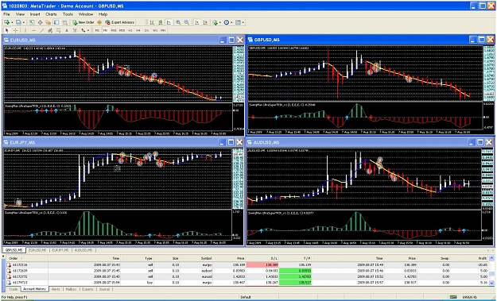The width and height of the screenshot is (497, 301).
Task: Open the Alerts terminal tab
Action: tap(56, 289)
